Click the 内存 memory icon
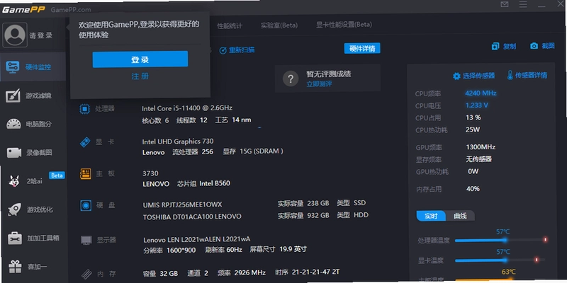The height and width of the screenshot is (283, 567). click(86, 274)
